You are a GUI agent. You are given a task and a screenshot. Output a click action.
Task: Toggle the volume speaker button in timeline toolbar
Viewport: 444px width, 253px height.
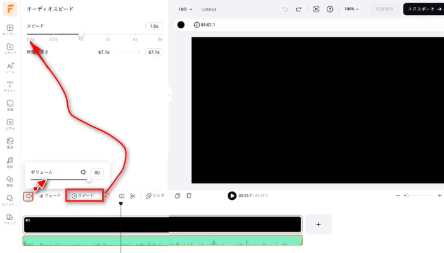[29, 196]
